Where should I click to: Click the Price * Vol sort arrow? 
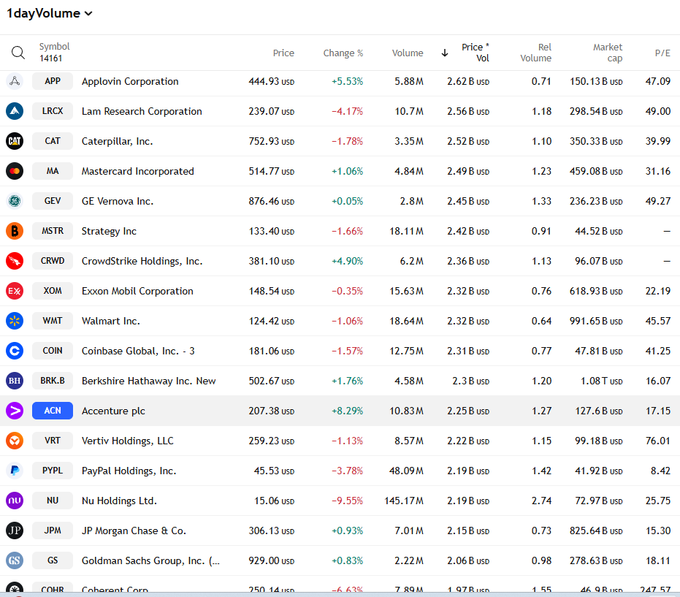(x=445, y=53)
